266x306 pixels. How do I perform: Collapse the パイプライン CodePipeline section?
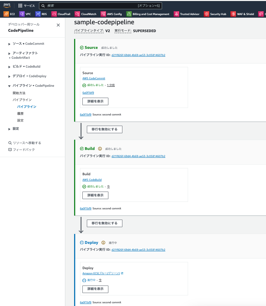pos(9,86)
